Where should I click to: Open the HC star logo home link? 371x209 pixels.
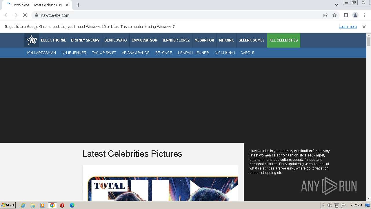(x=32, y=40)
